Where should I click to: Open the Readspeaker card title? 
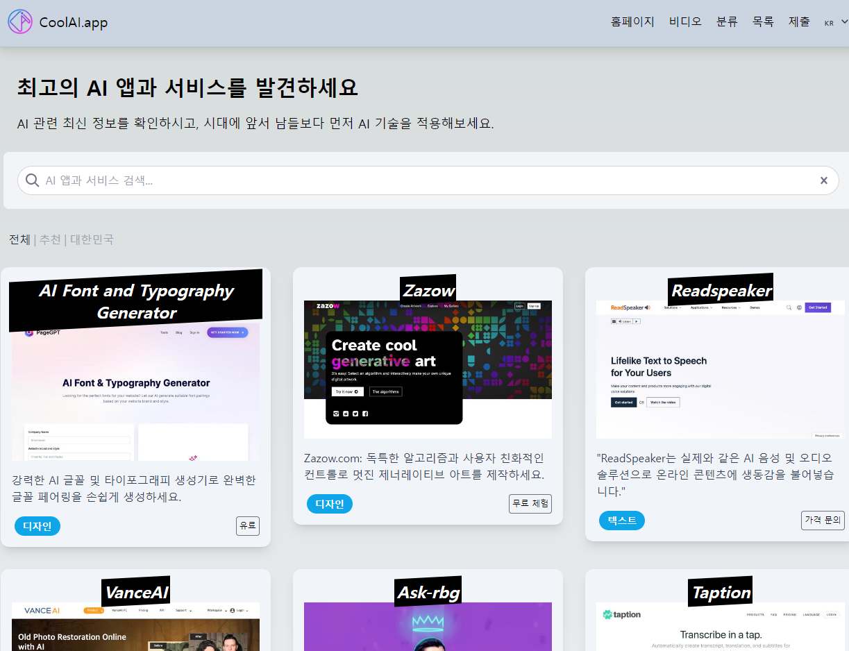pyautogui.click(x=721, y=290)
